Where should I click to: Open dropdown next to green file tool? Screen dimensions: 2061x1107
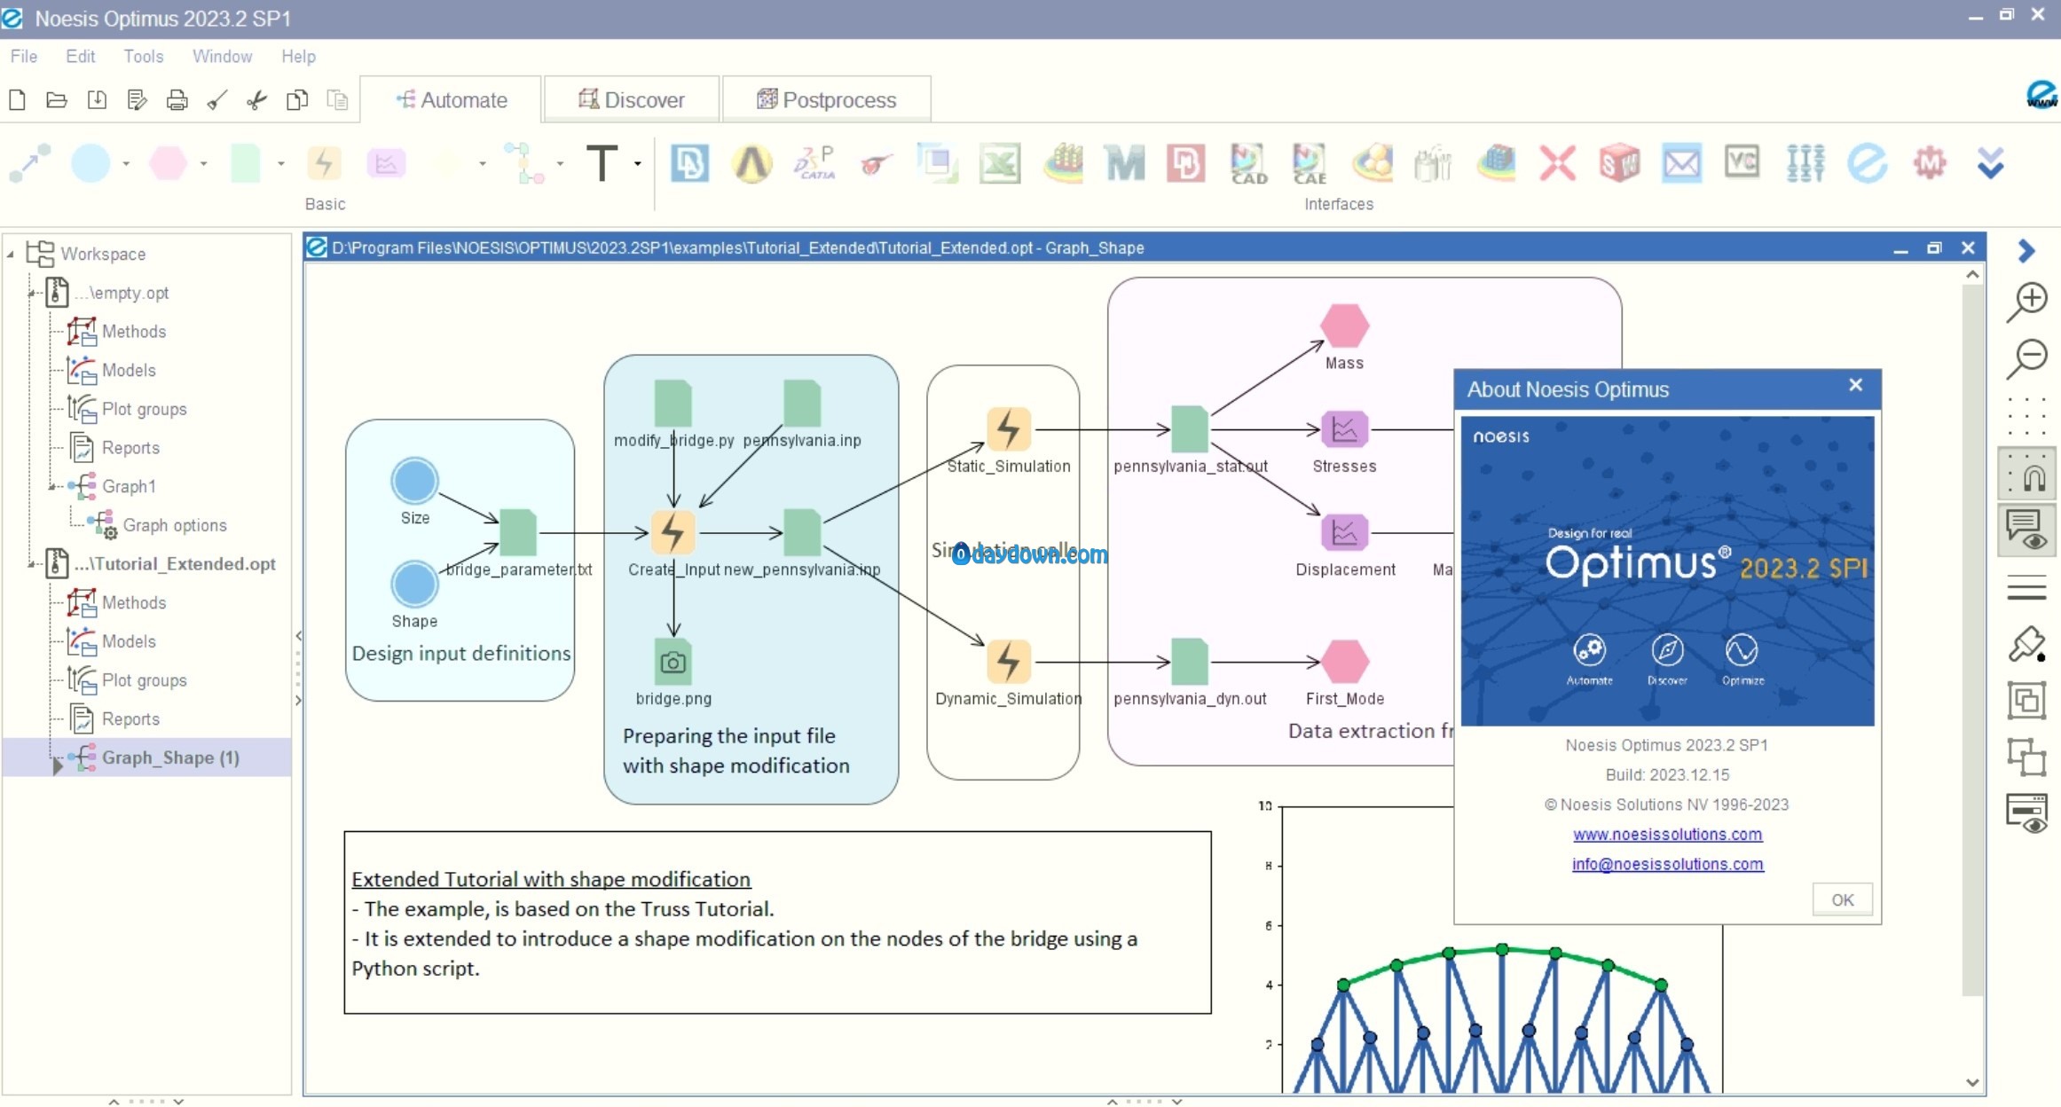(x=281, y=164)
